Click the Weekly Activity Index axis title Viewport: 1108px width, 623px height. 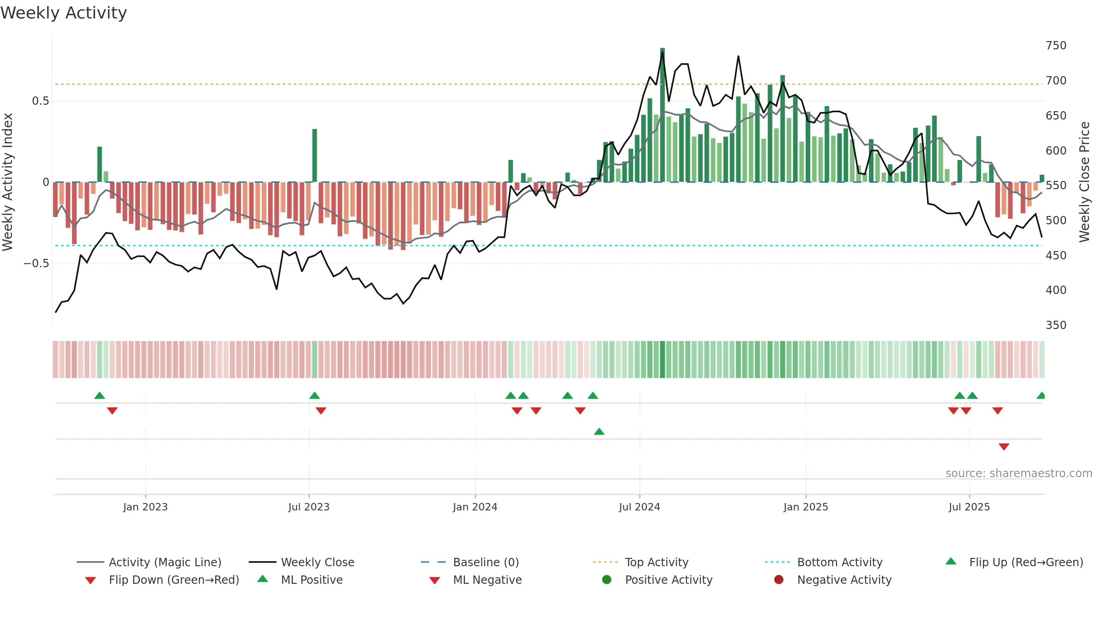coord(7,182)
